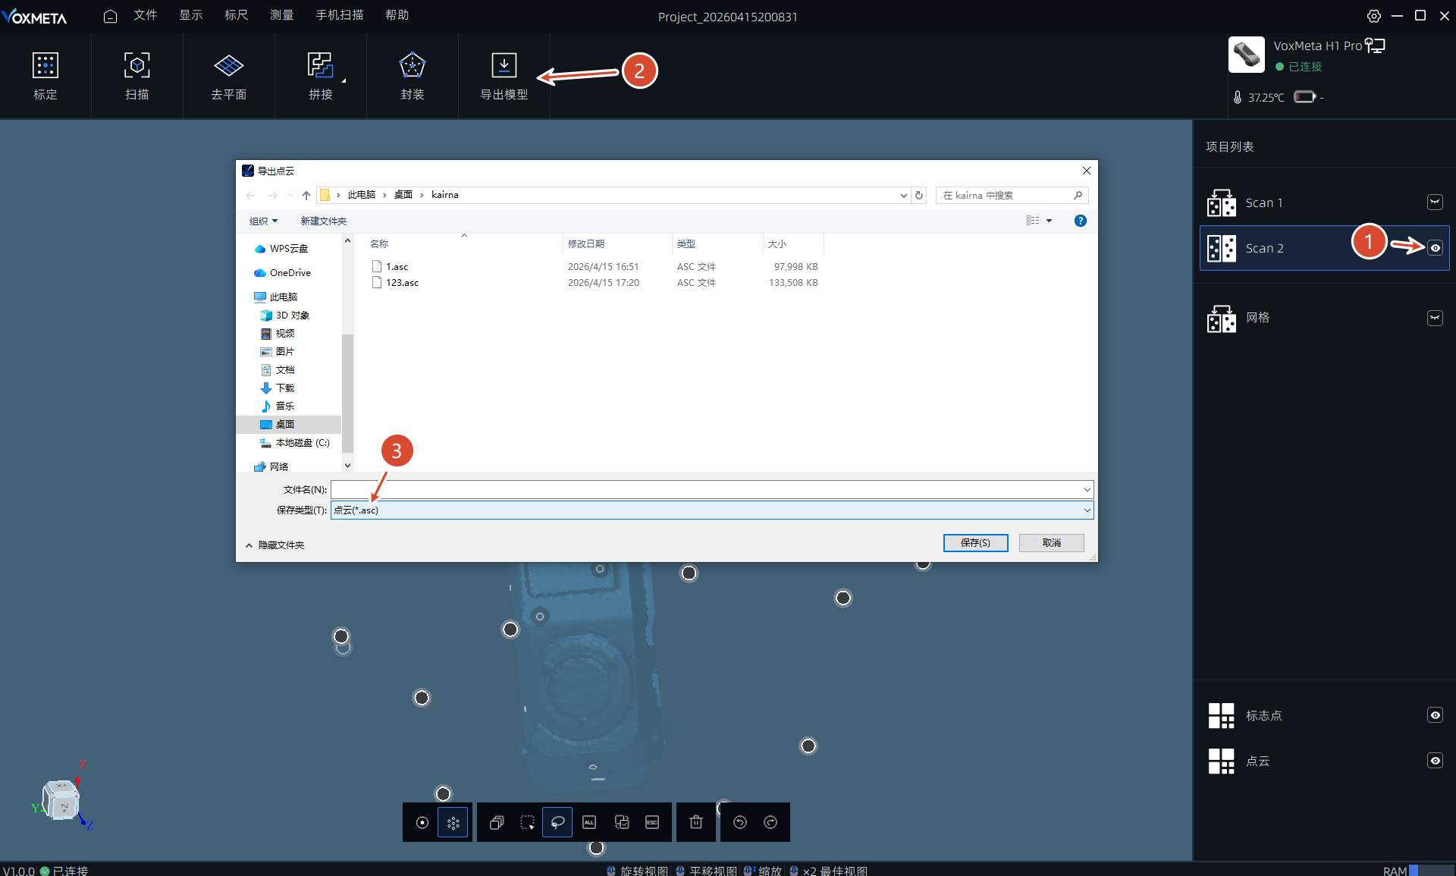Click the VoxMeta H1 Pro scanner thumbnail
Viewport: 1456px width, 876px height.
click(x=1247, y=55)
